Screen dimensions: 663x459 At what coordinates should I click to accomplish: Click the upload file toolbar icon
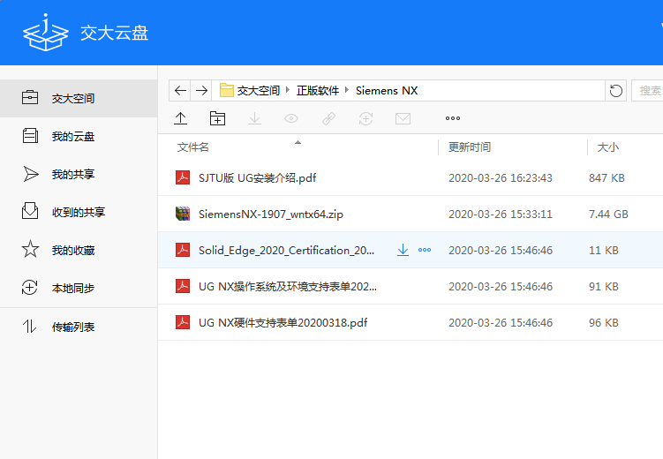(x=181, y=118)
